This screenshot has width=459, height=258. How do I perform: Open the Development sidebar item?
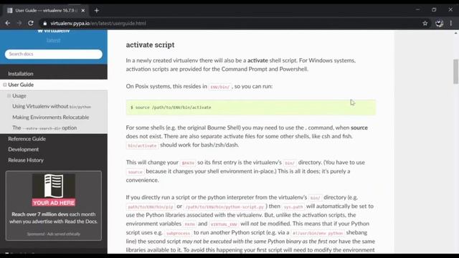24,150
